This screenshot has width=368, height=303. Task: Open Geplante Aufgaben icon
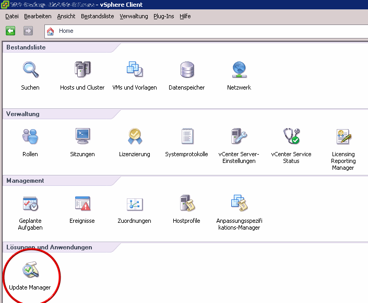click(x=30, y=203)
